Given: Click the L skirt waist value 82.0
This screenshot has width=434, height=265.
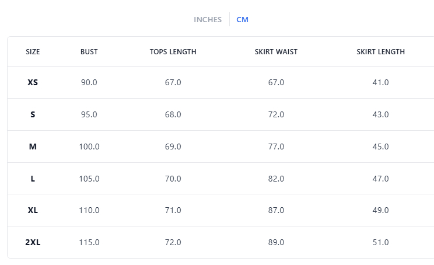Looking at the screenshot, I should [x=276, y=179].
